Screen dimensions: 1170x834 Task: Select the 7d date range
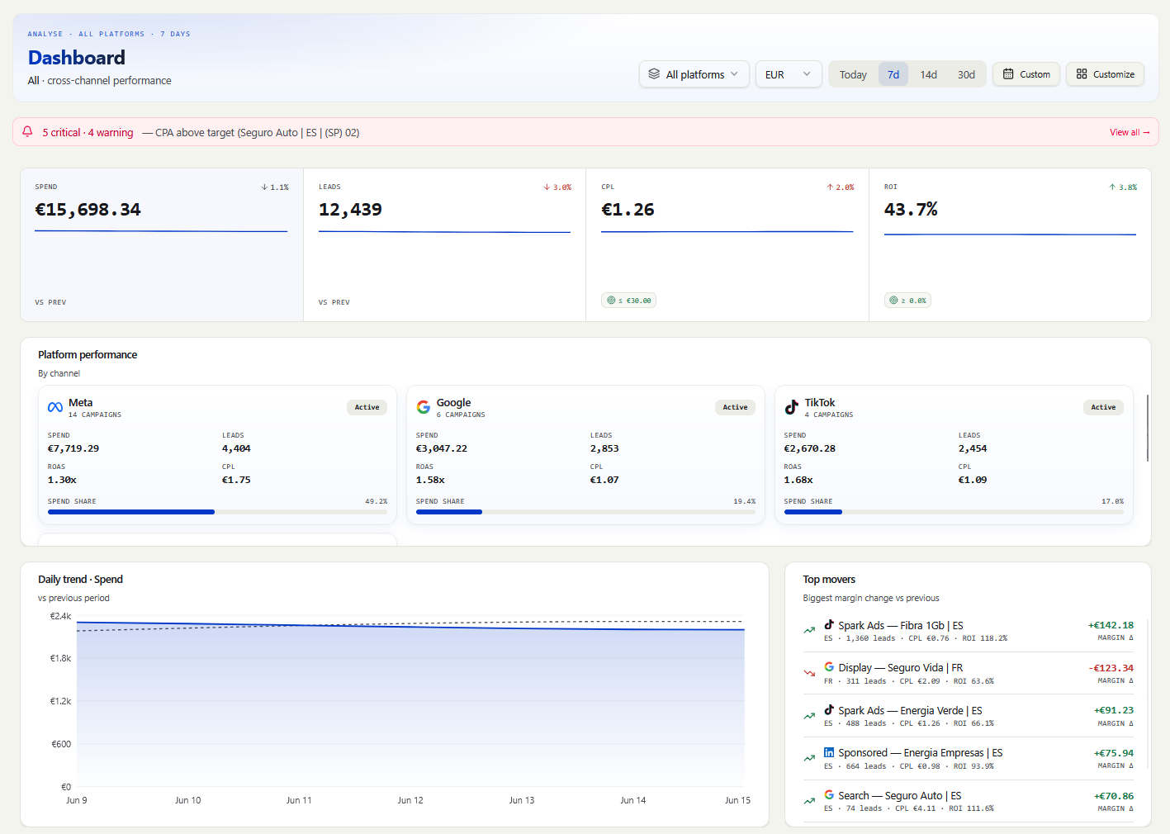click(x=893, y=74)
